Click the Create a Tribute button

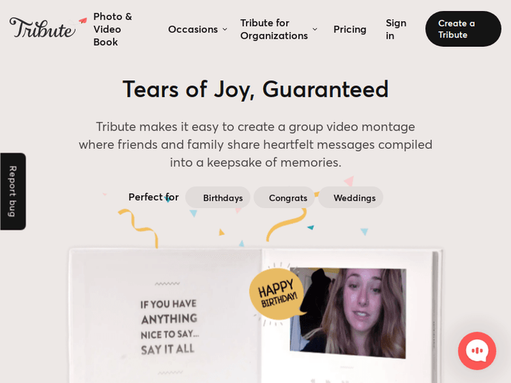(x=463, y=29)
